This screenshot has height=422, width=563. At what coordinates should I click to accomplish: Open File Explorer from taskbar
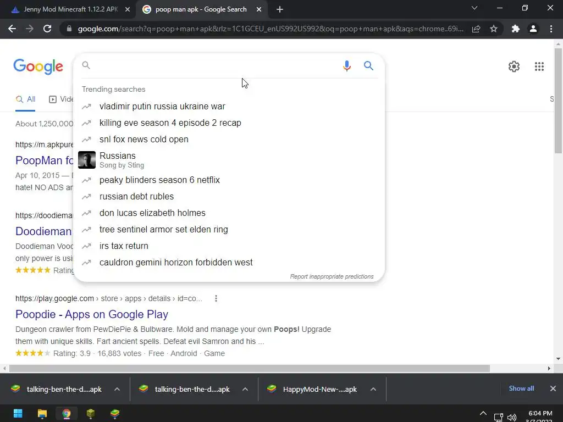(x=42, y=413)
